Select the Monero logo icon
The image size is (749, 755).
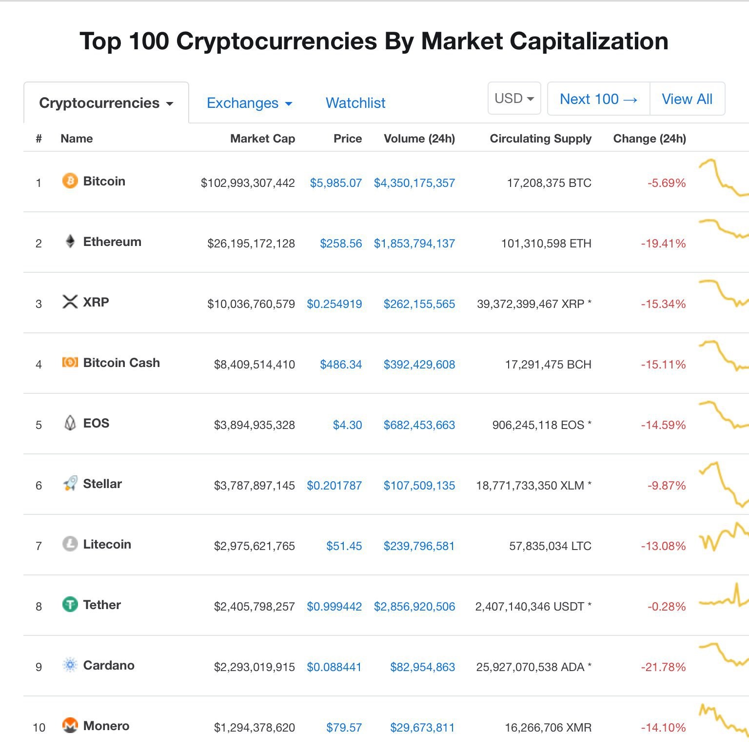[x=70, y=725]
